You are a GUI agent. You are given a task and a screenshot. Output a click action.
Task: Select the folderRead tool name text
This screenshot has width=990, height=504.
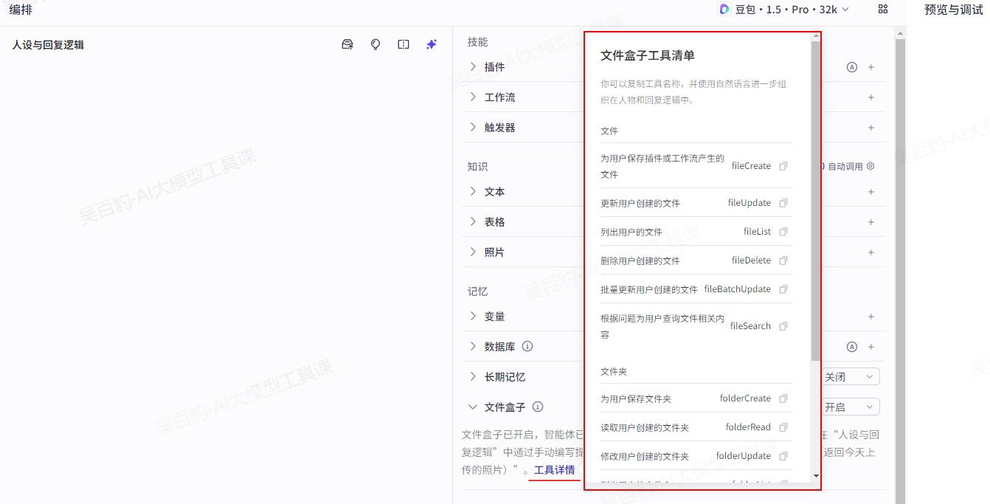[x=748, y=427]
